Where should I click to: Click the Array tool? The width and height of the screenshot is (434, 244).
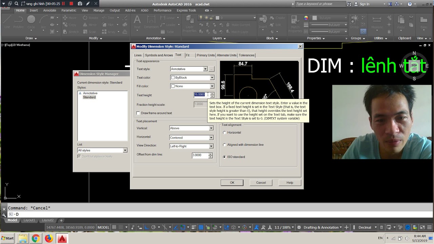(108, 32)
